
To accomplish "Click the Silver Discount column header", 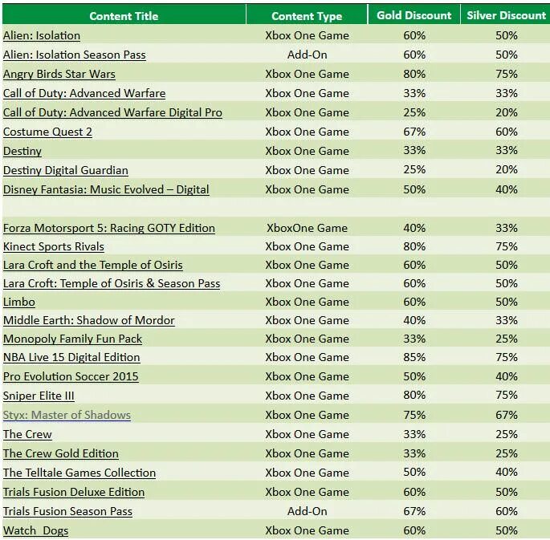I will click(x=506, y=15).
